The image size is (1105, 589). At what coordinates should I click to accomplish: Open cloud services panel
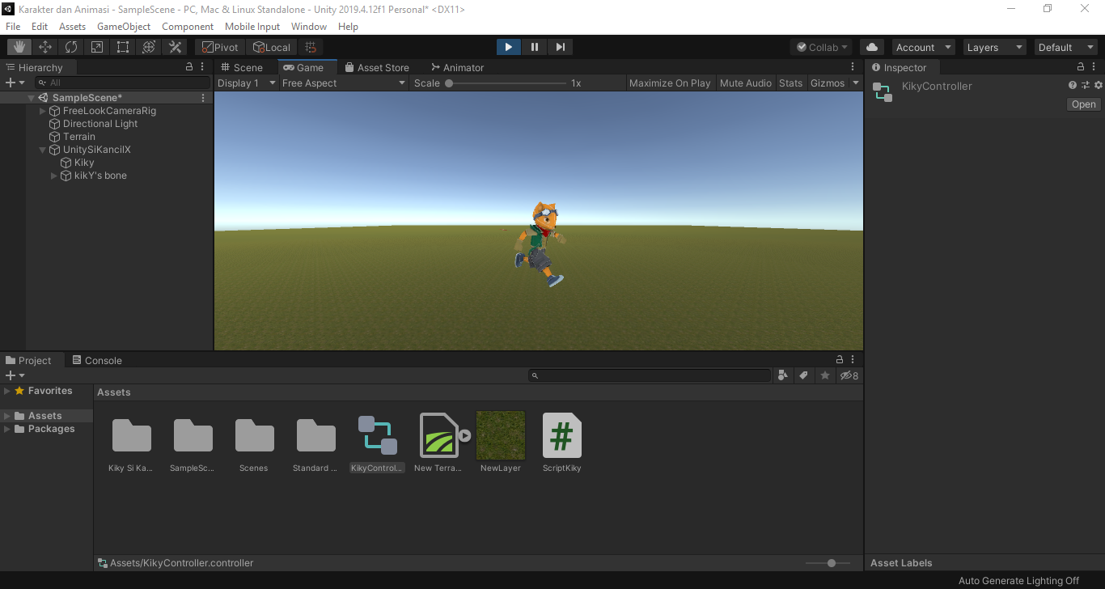pos(871,47)
